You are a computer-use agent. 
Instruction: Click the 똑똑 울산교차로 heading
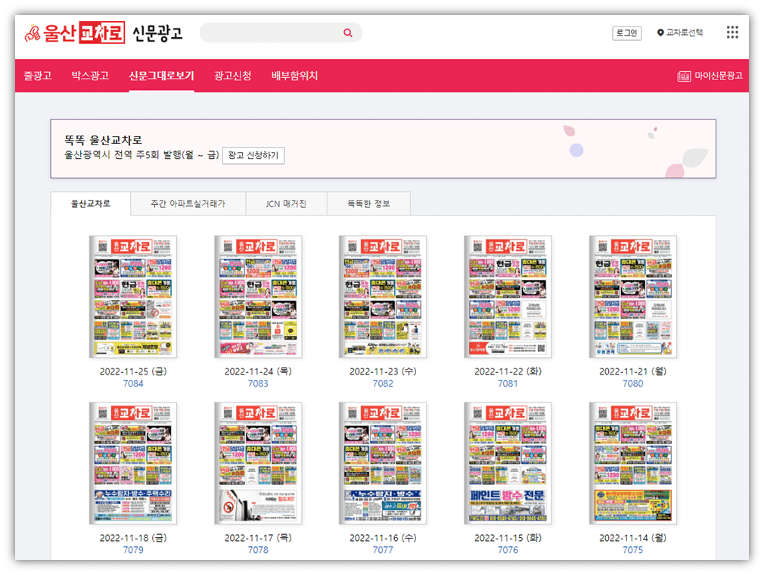point(104,140)
